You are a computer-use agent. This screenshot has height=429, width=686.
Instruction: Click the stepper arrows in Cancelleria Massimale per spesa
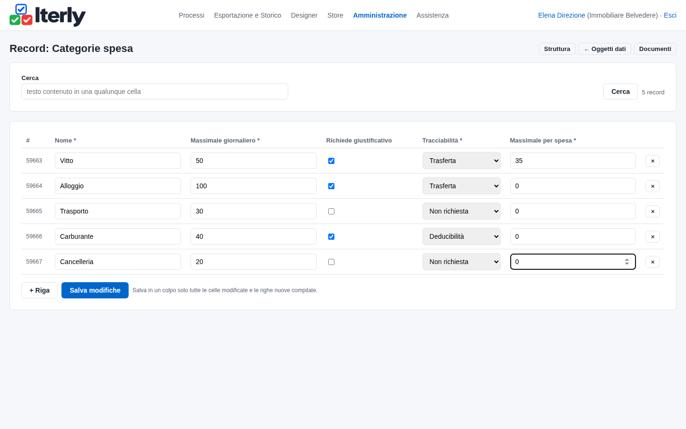pyautogui.click(x=627, y=262)
